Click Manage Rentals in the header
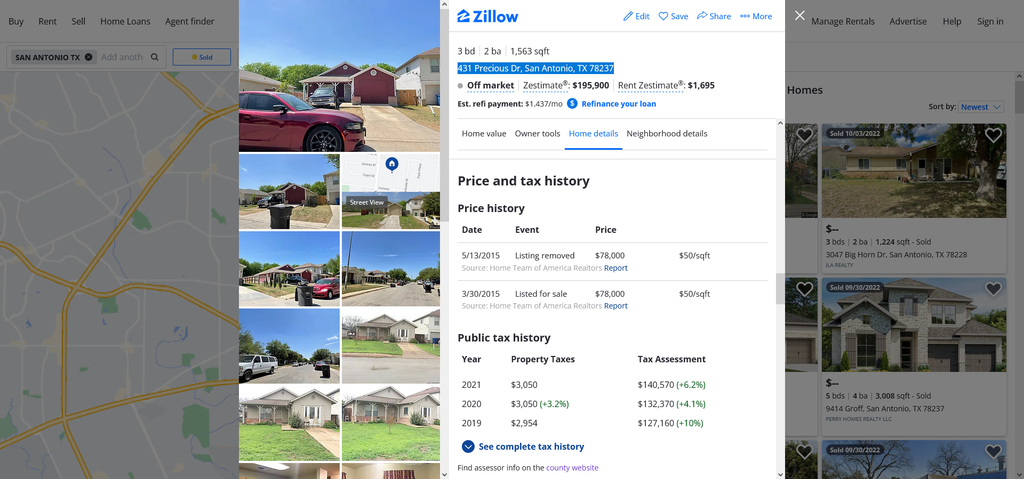The height and width of the screenshot is (479, 1024). pyautogui.click(x=843, y=21)
